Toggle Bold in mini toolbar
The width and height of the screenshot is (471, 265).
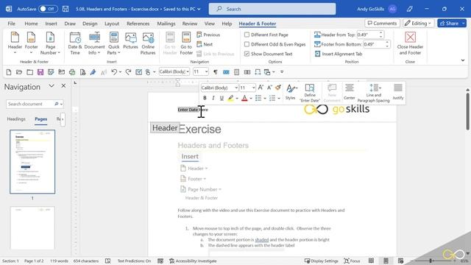(205, 98)
